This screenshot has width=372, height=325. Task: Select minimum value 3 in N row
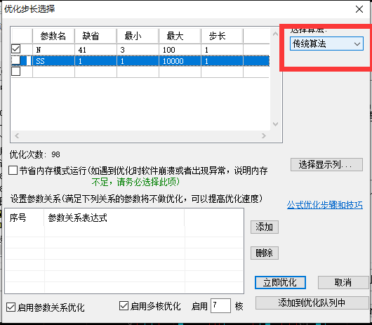138,50
